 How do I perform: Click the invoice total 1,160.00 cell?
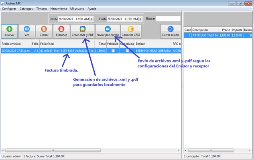point(100,51)
